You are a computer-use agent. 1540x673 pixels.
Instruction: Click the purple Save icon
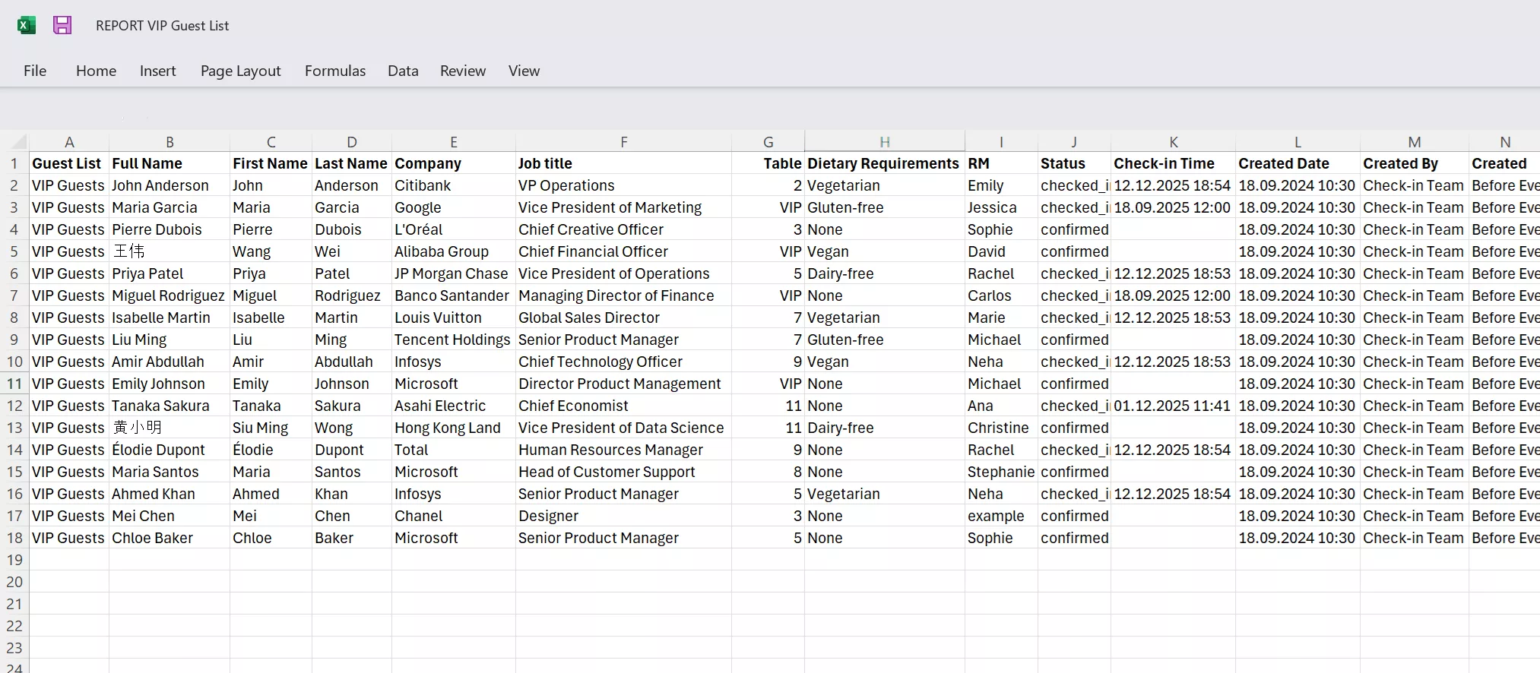click(62, 25)
